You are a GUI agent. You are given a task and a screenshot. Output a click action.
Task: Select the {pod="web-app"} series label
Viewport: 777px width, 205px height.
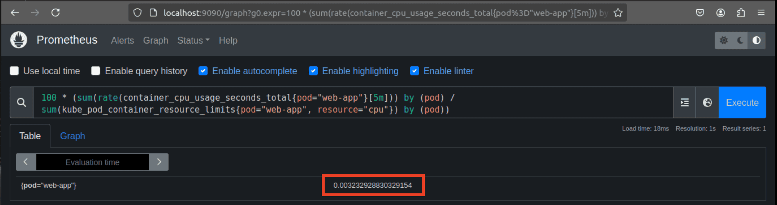[48, 186]
